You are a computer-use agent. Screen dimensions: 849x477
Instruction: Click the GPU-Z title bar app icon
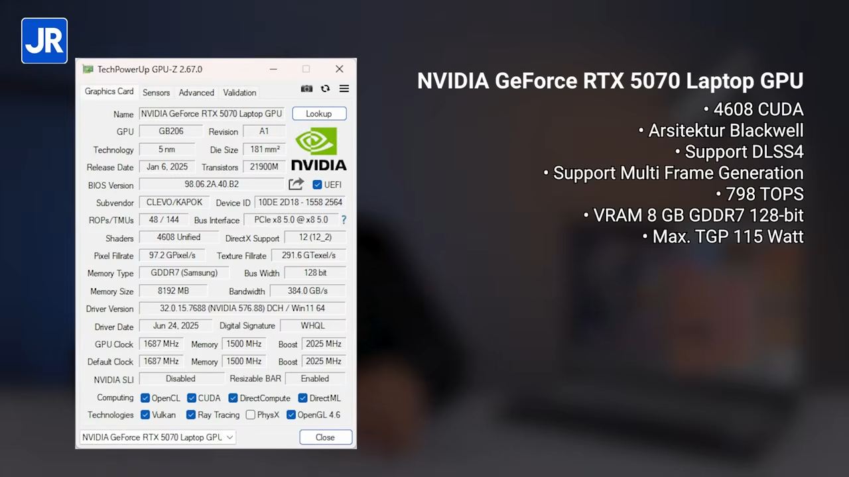(x=88, y=69)
